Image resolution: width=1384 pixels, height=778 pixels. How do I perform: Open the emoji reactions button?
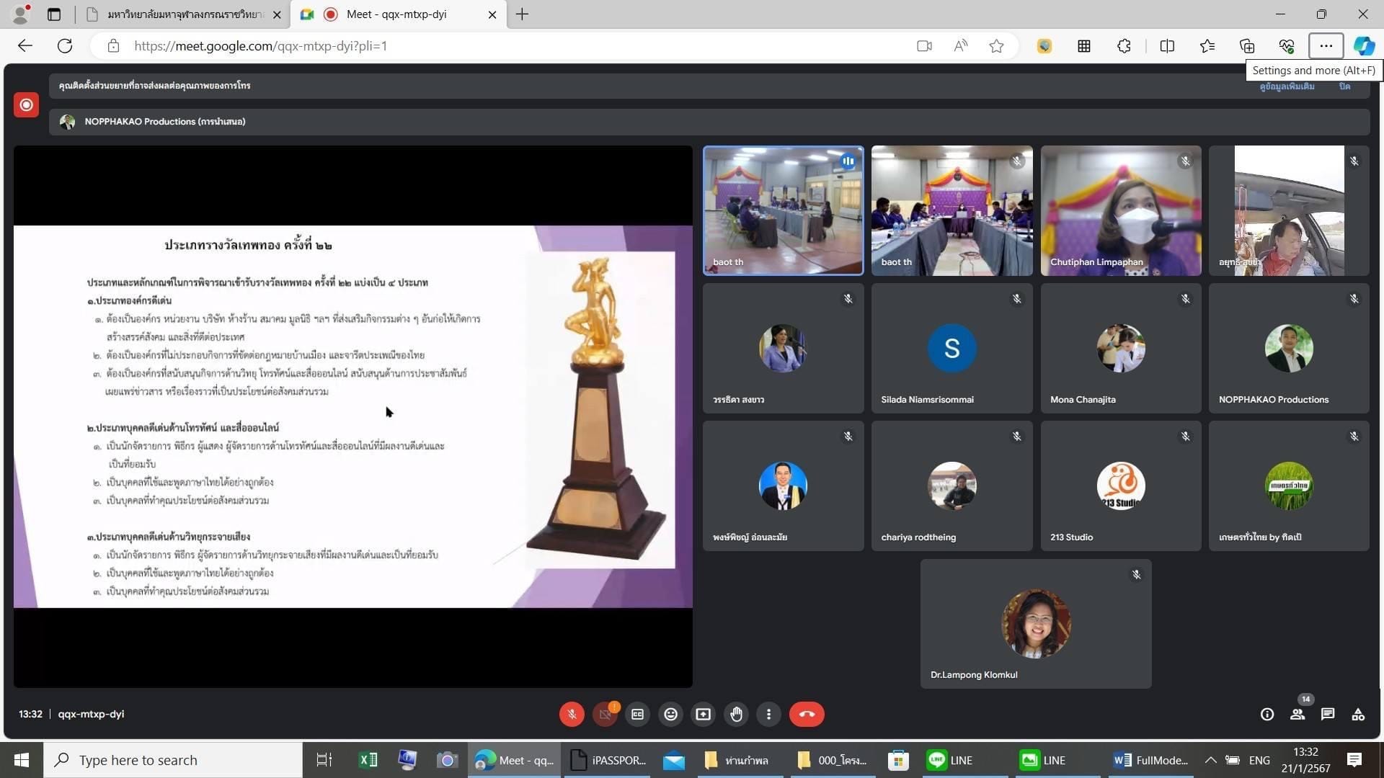click(x=670, y=714)
